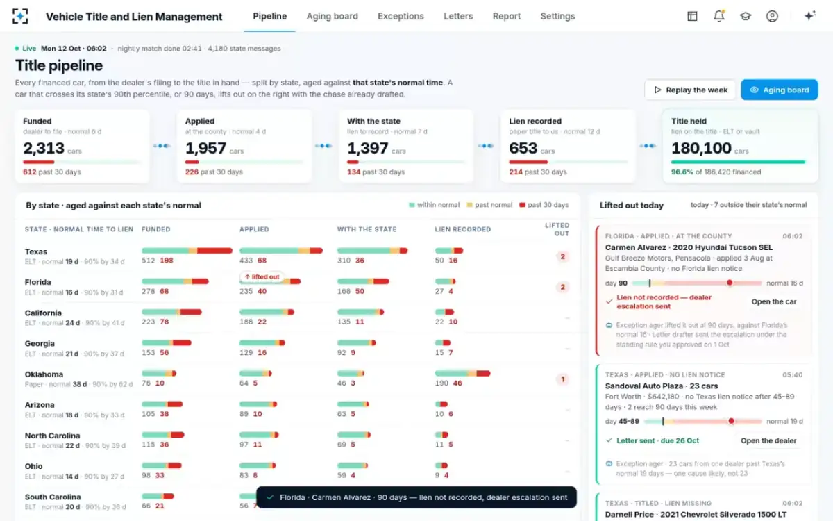833x521 pixels.
Task: Switch to the Pipeline tab
Action: (270, 16)
